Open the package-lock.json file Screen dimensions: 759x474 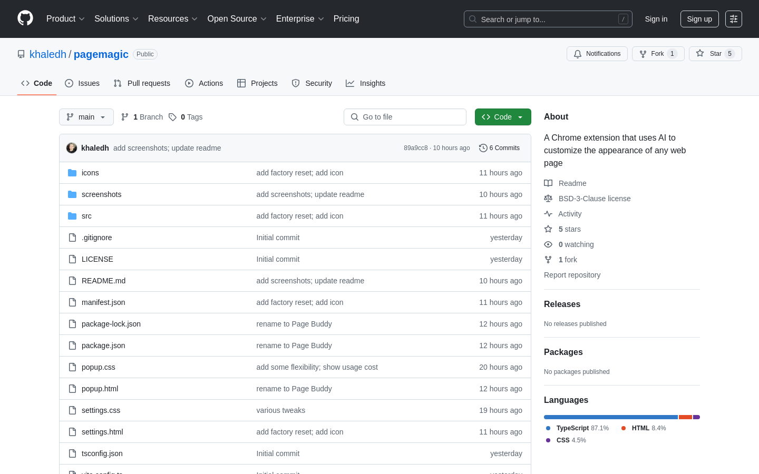[111, 324]
